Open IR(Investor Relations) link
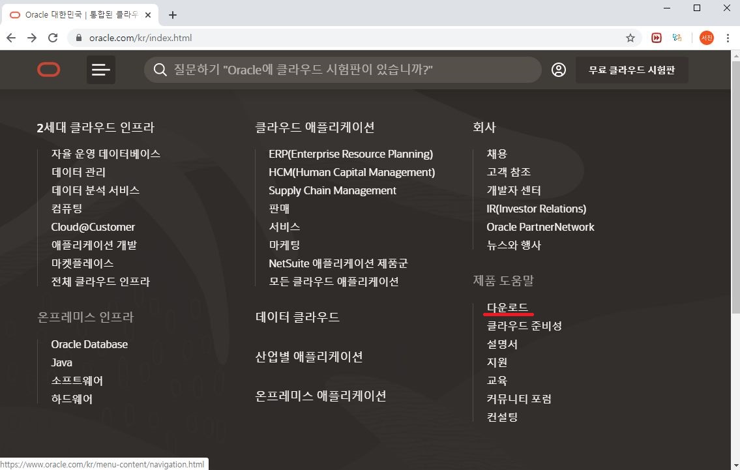 pyautogui.click(x=536, y=209)
